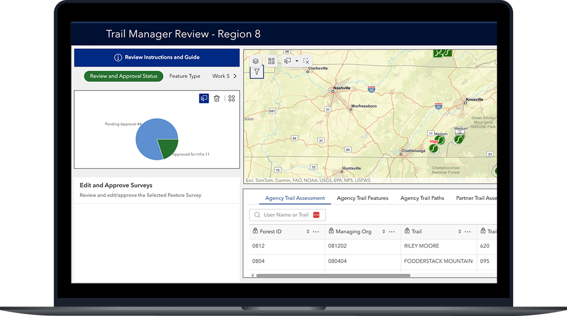Viewport: 567px width, 316px height.
Task: Clear chart selection using the trash icon
Action: [217, 98]
